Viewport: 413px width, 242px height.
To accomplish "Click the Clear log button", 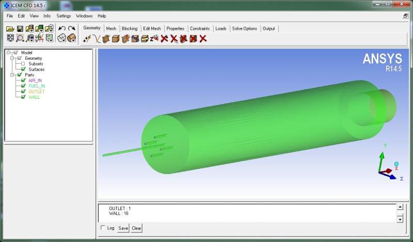I will (136, 228).
